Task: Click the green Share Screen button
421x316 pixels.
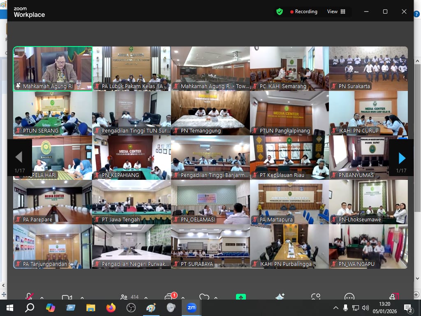Action: (x=241, y=297)
